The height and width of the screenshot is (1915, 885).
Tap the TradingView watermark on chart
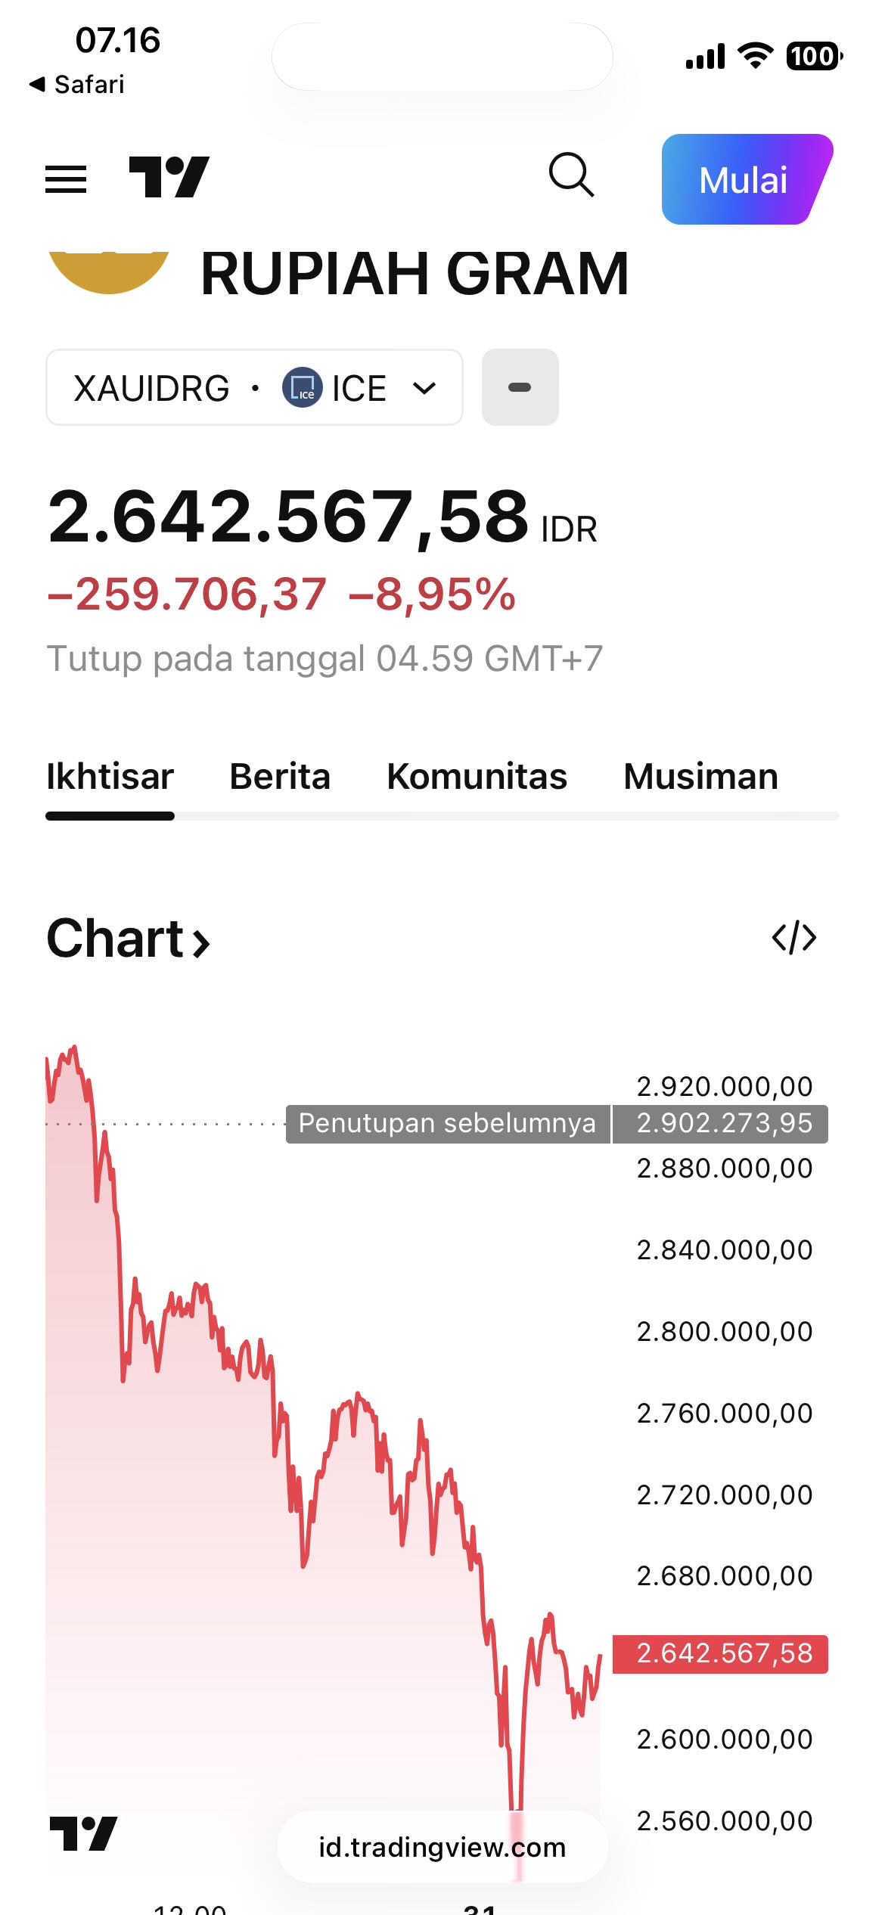pyautogui.click(x=83, y=1833)
